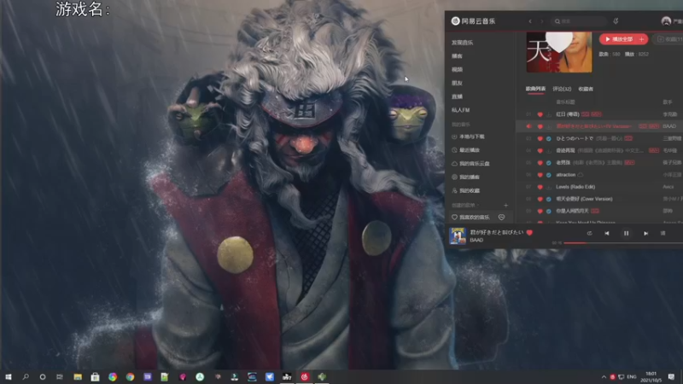Unlike the song attraction heart
Screen dimensions: 683x384
pos(540,175)
